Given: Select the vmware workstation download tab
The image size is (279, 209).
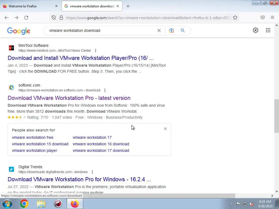Looking at the screenshot, I should 92,6.
